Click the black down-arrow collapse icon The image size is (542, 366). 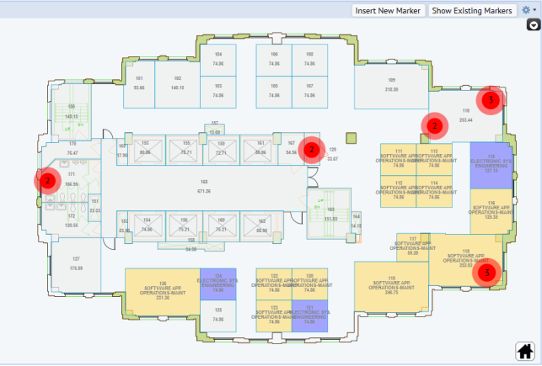(x=533, y=26)
